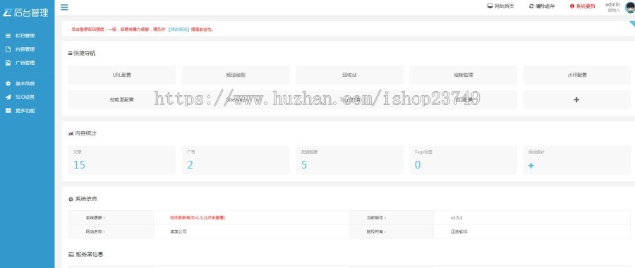Click the plus in the 添加统计 card
Image resolution: width=635 pixels, height=268 pixels.
pyautogui.click(x=531, y=166)
